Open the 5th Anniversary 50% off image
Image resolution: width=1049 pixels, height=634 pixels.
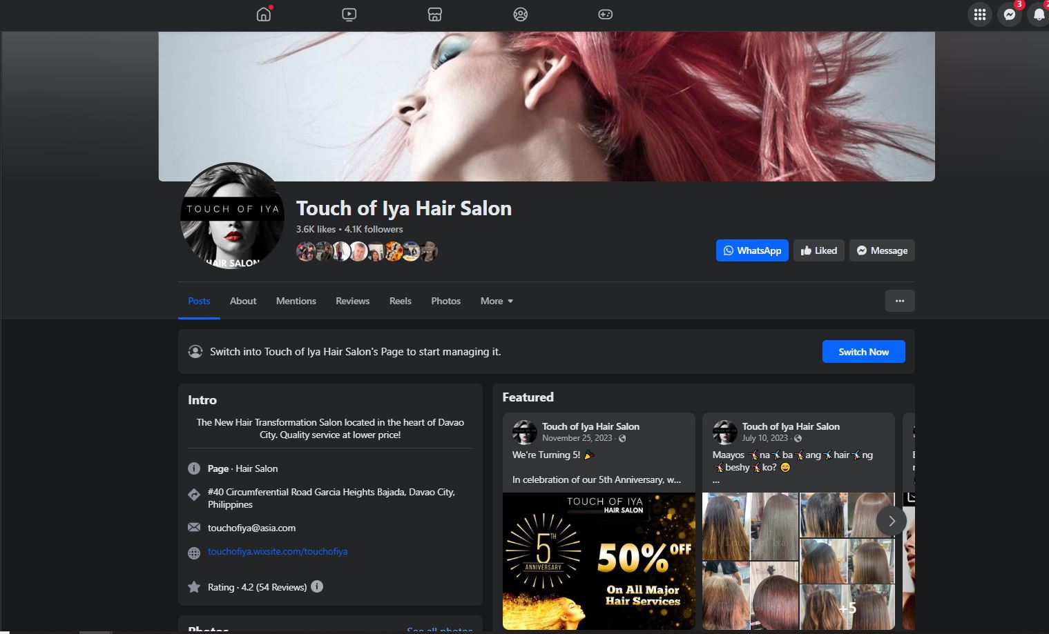(599, 561)
